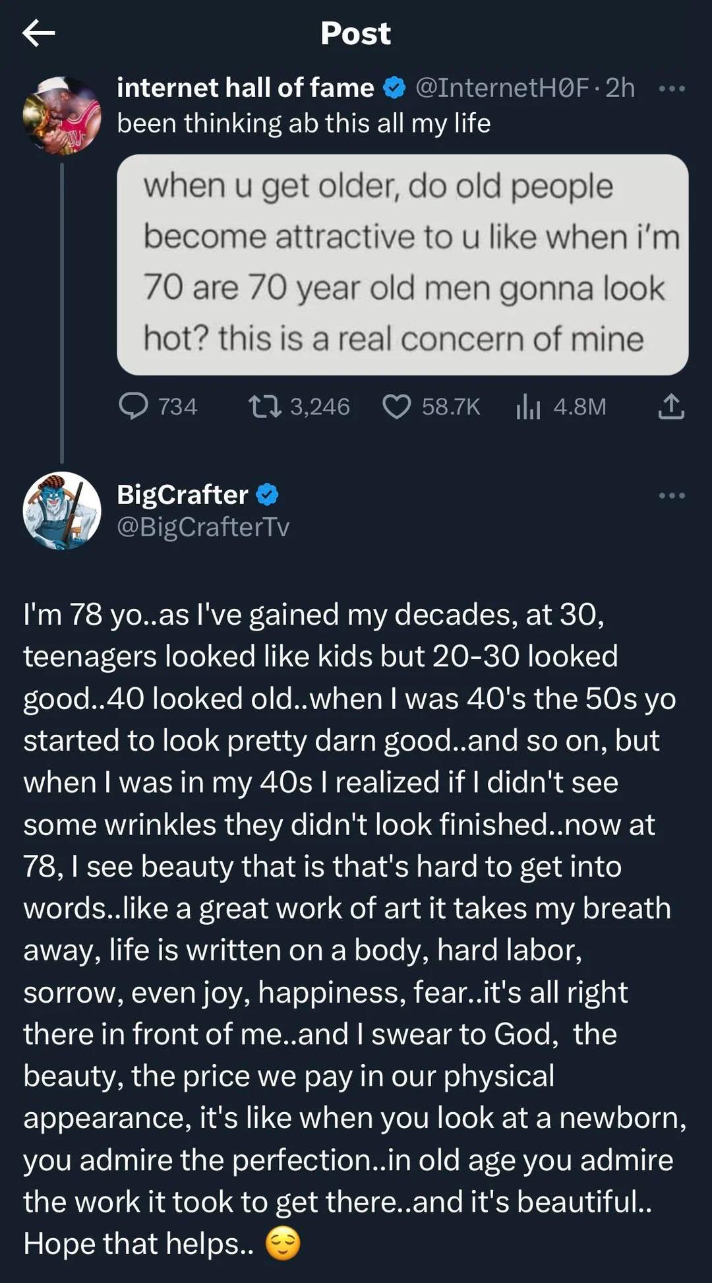Open the BigCrafter display name

(x=183, y=495)
